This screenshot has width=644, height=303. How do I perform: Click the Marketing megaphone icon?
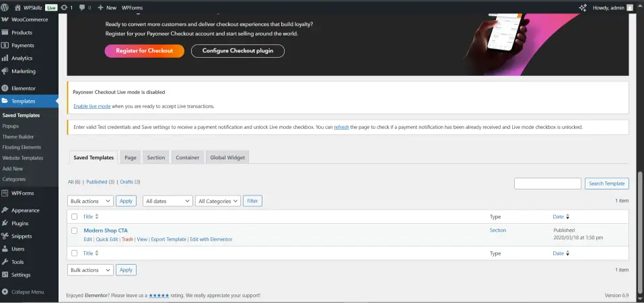tap(5, 71)
